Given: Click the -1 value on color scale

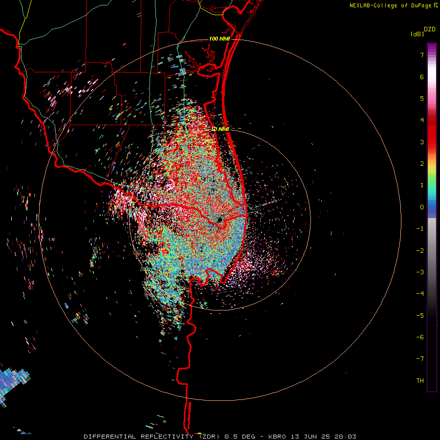Looking at the screenshot, I should 420,229.
